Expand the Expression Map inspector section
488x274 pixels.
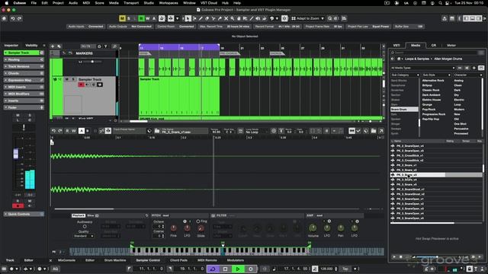pyautogui.click(x=24, y=80)
